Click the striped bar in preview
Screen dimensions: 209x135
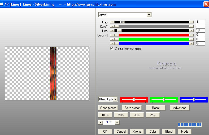coord(53,73)
